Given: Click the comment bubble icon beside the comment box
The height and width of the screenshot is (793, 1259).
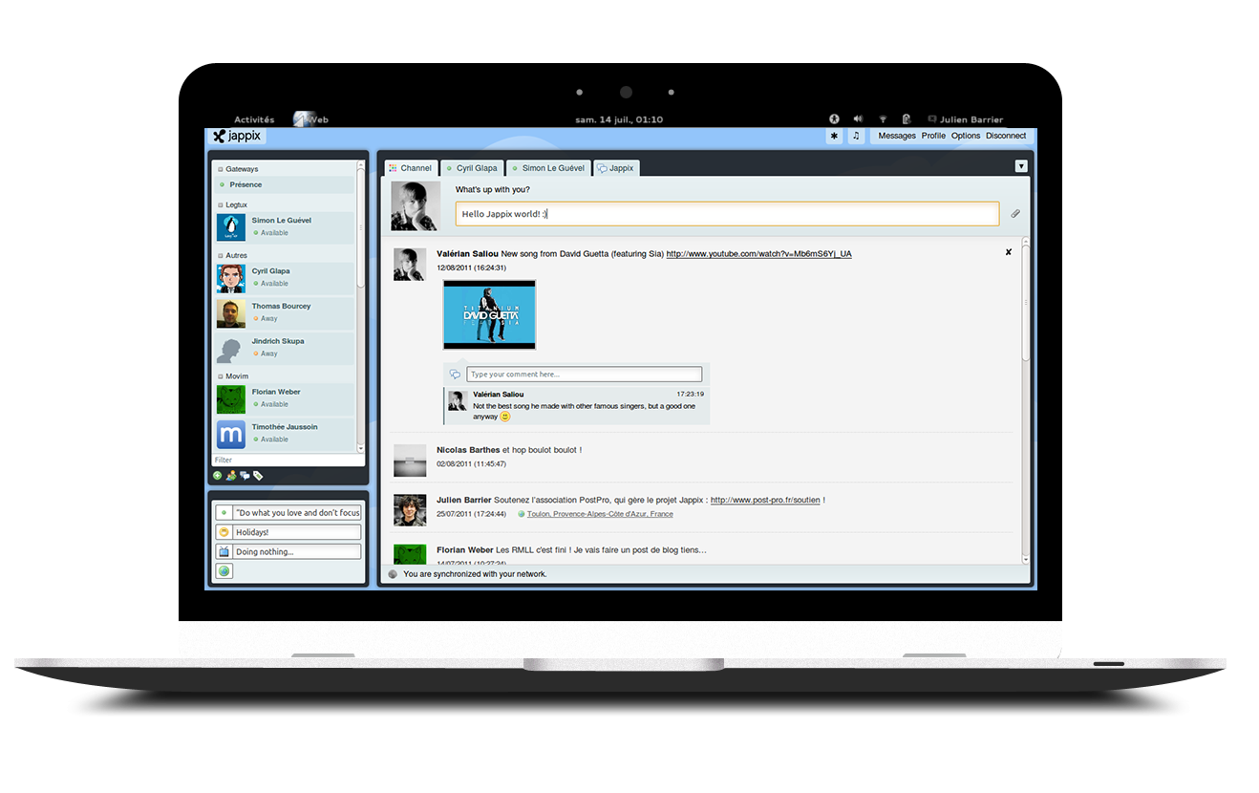Looking at the screenshot, I should point(456,375).
